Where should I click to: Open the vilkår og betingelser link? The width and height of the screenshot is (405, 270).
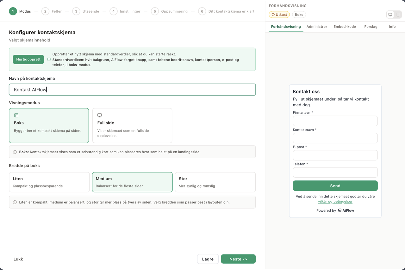[x=335, y=201]
